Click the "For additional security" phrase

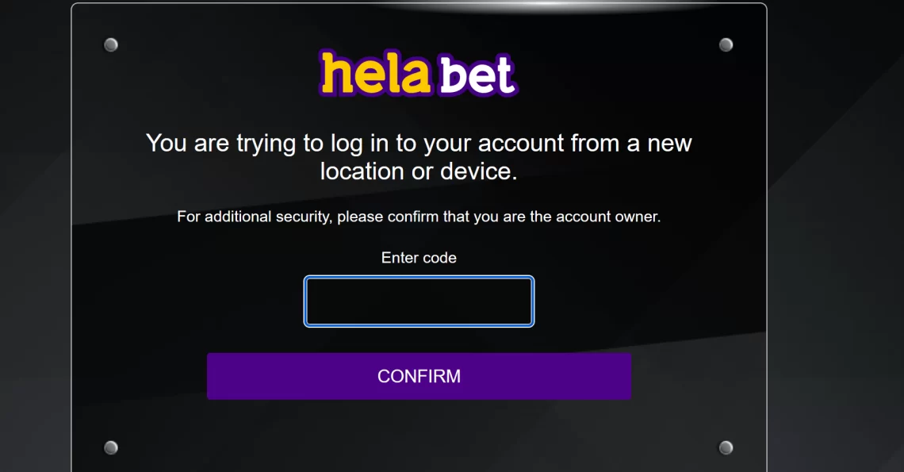[x=253, y=217]
